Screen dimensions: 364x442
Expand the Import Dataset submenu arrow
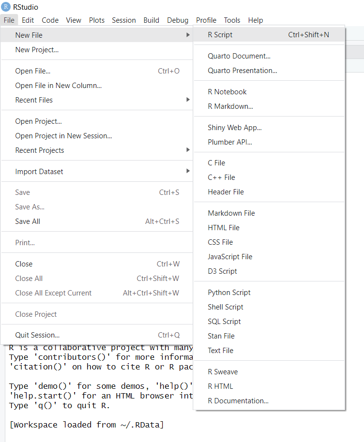pyautogui.click(x=188, y=171)
